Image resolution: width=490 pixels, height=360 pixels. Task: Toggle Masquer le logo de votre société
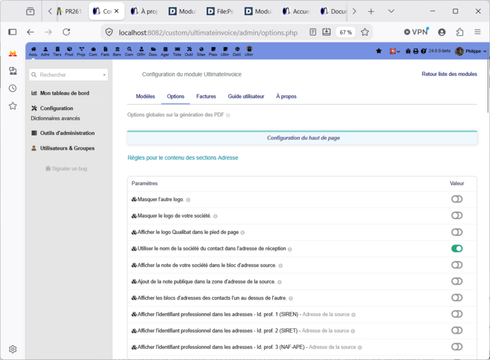pos(457,215)
